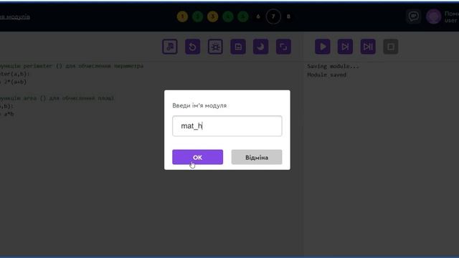Screen dimensions: 459x258
Task: Open the user avatar profile
Action: [x=433, y=16]
